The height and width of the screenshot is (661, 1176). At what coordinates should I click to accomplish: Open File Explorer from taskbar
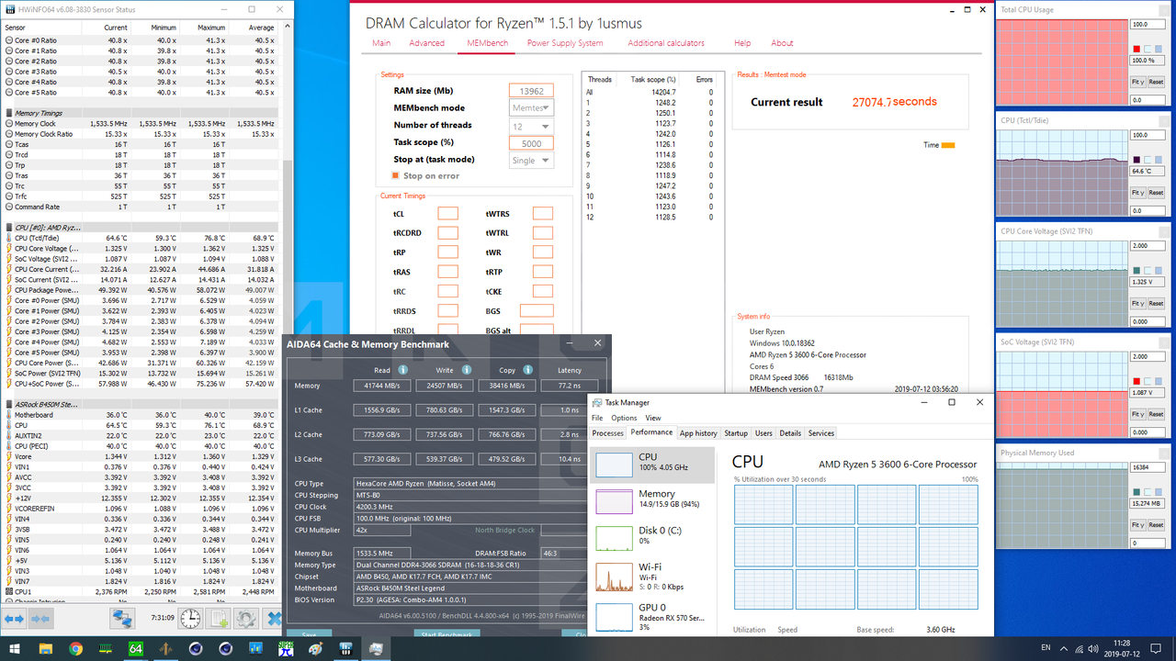[45, 648]
